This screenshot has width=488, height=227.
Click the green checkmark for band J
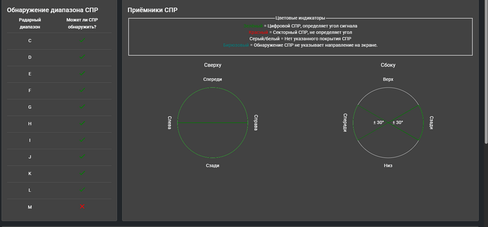click(x=82, y=157)
